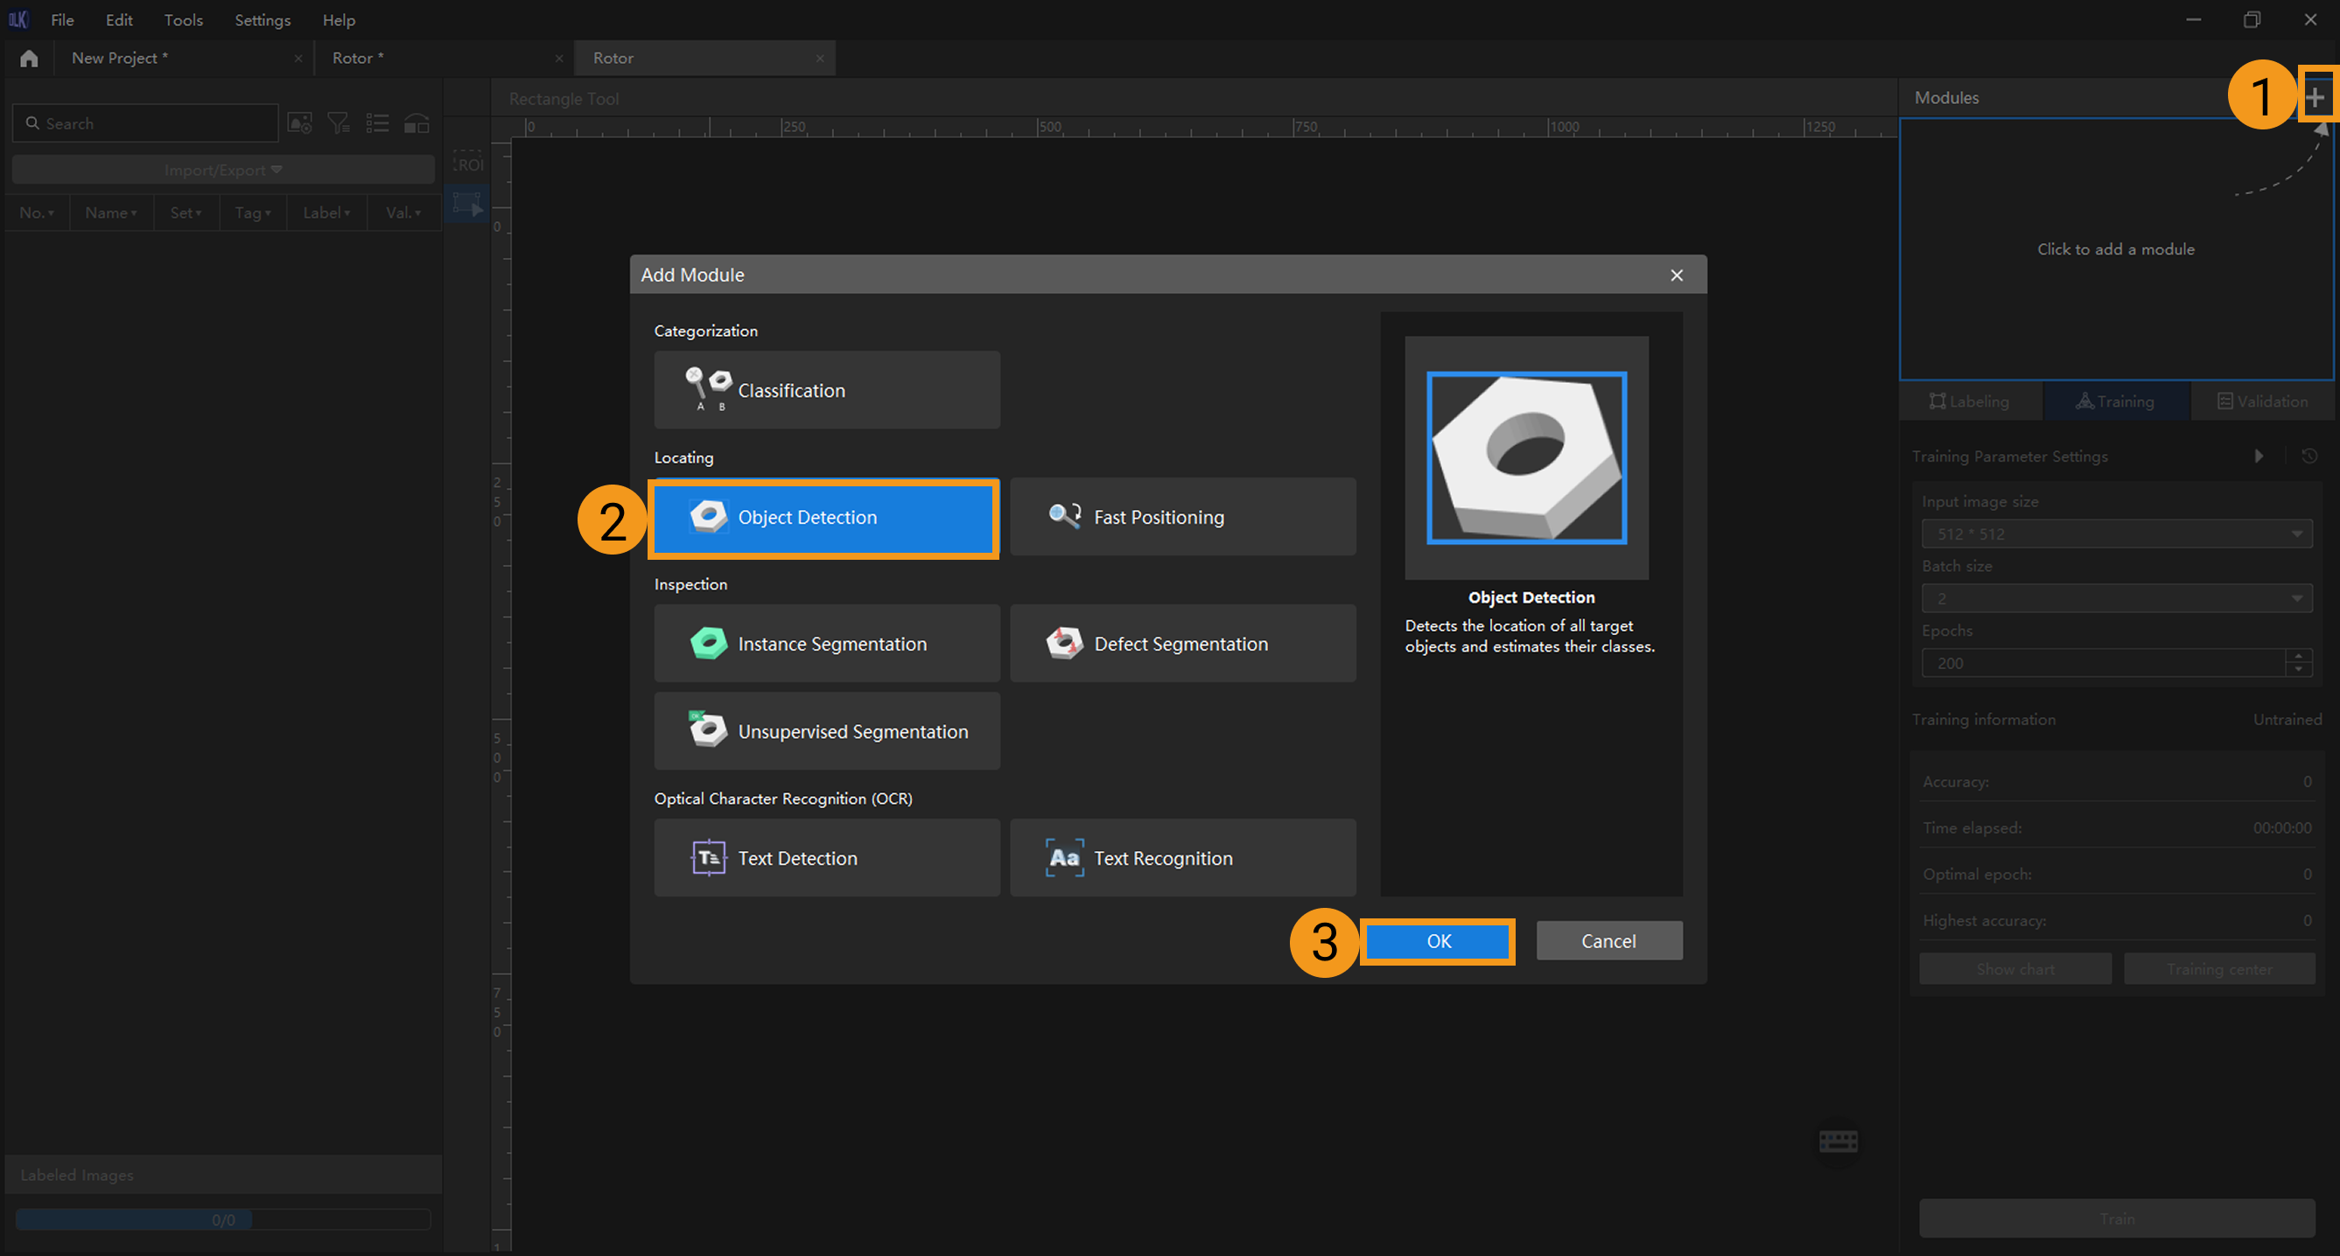Click the Unsupervised Segmentation nut icon

(707, 729)
